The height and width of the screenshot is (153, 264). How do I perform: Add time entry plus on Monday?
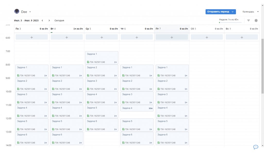[32, 37]
